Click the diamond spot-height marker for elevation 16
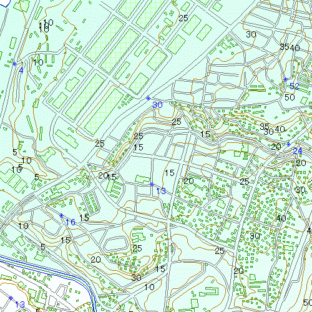 coord(61,215)
